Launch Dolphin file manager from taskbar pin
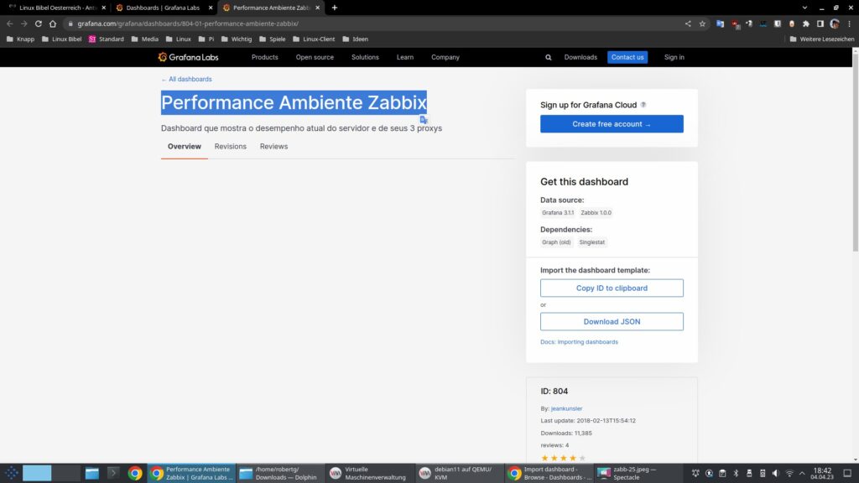Image resolution: width=859 pixels, height=483 pixels. pos(91,473)
